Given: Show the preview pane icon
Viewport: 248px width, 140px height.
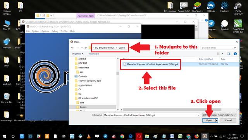Looking at the screenshot, I should point(229,54).
